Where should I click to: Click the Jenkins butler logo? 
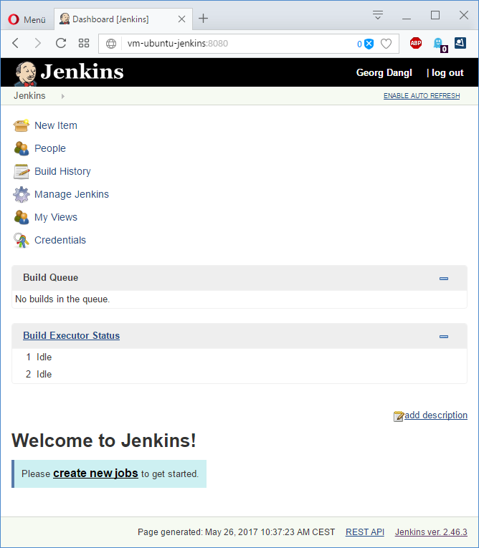point(26,73)
